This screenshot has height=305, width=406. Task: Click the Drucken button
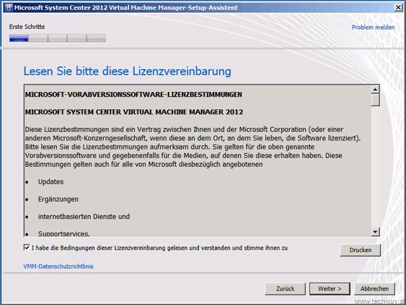tap(360, 250)
